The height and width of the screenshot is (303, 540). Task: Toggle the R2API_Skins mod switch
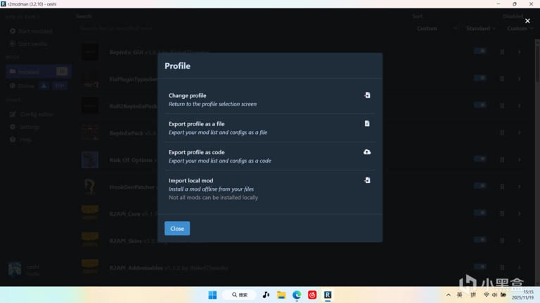pos(480,240)
